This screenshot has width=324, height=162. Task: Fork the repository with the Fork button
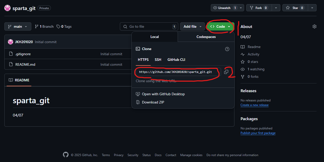click(x=259, y=8)
